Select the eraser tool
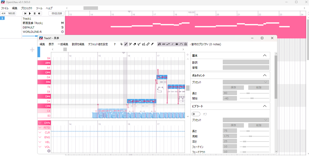 click(x=135, y=44)
